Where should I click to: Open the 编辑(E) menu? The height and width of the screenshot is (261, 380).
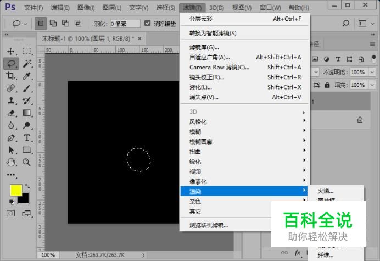pyautogui.click(x=60, y=8)
